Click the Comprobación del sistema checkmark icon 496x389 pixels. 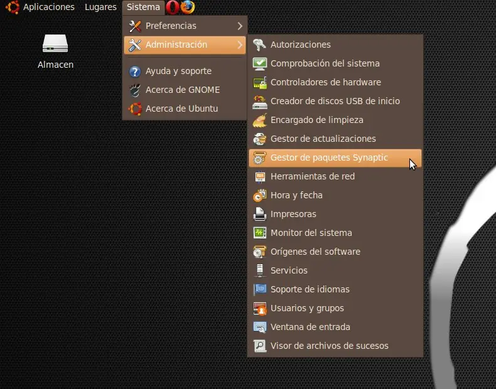coord(260,64)
